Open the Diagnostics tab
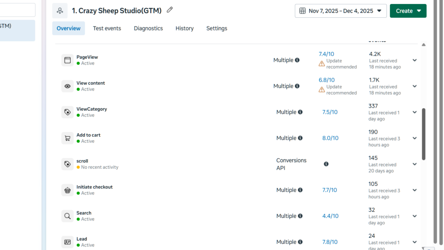Viewport: 444px width, 250px height. (148, 28)
